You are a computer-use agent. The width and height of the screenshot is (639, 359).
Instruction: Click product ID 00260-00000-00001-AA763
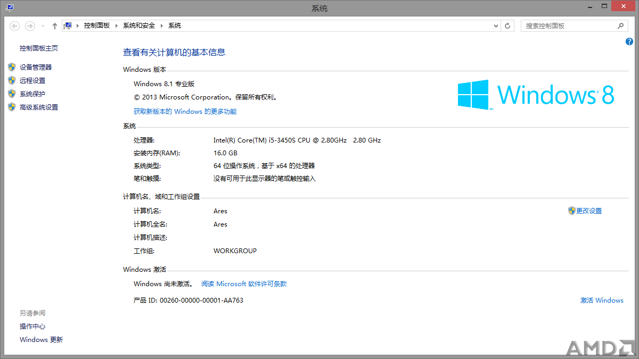click(201, 300)
